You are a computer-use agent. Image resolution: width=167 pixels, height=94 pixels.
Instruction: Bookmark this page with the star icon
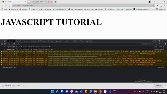pos(153,6)
